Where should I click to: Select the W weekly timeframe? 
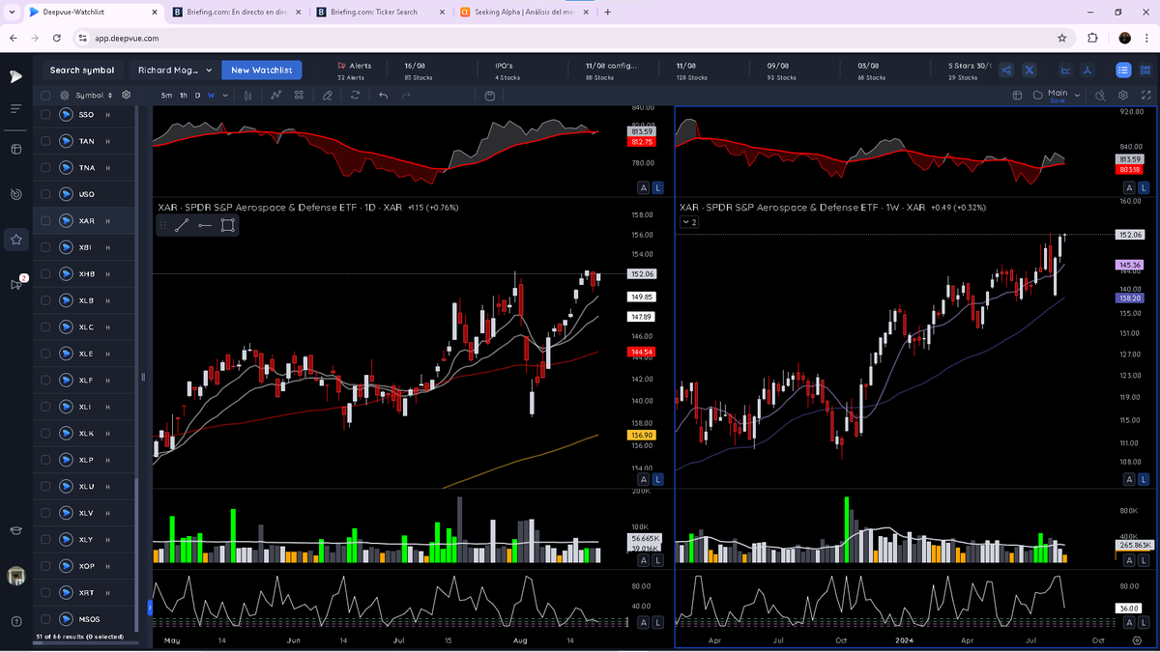pyautogui.click(x=212, y=96)
